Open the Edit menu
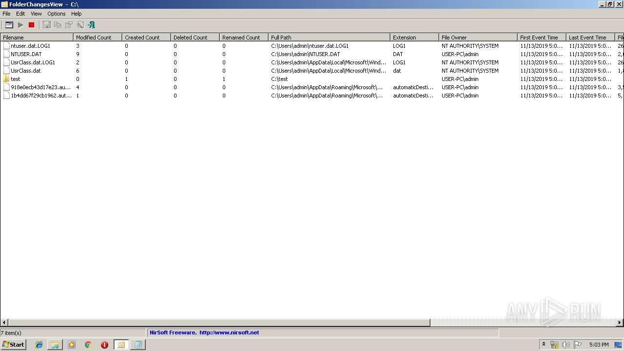Viewport: 624px width, 351px height. coord(20,14)
